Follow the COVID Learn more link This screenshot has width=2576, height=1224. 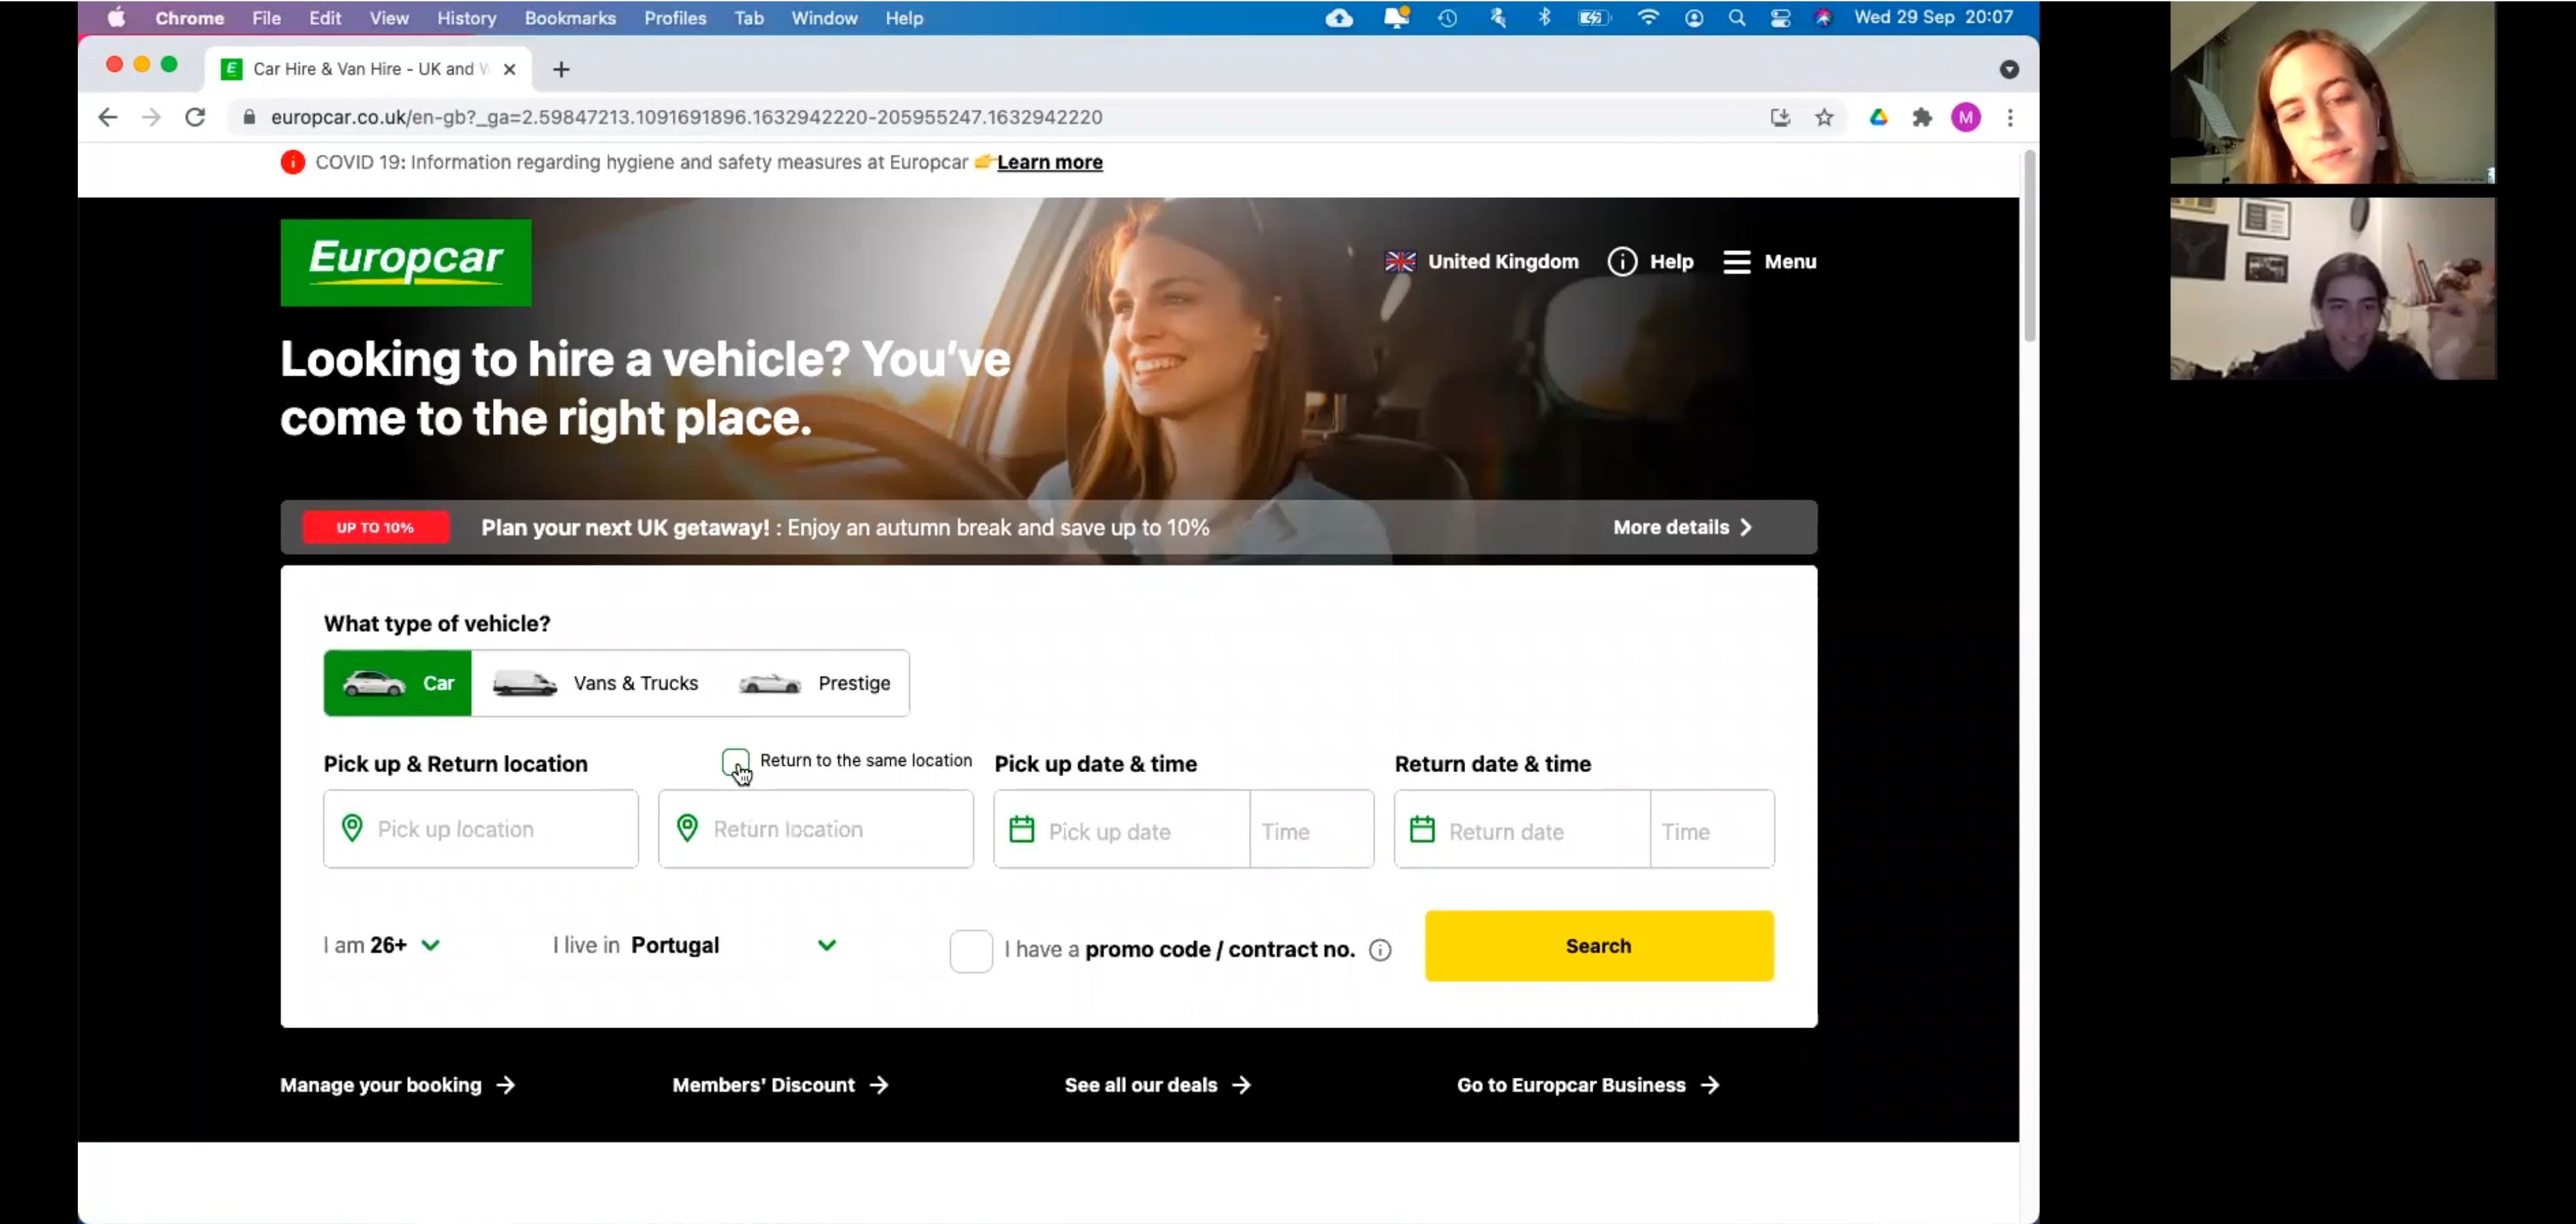click(1049, 162)
